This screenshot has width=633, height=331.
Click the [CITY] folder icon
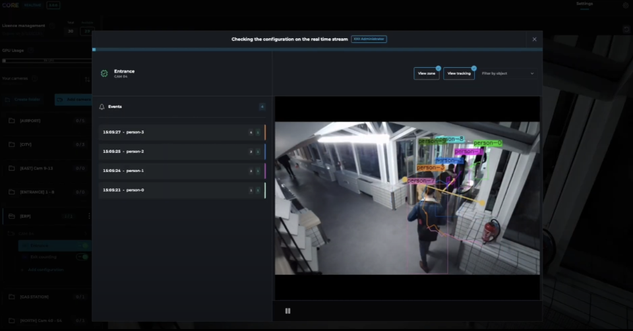click(x=12, y=144)
